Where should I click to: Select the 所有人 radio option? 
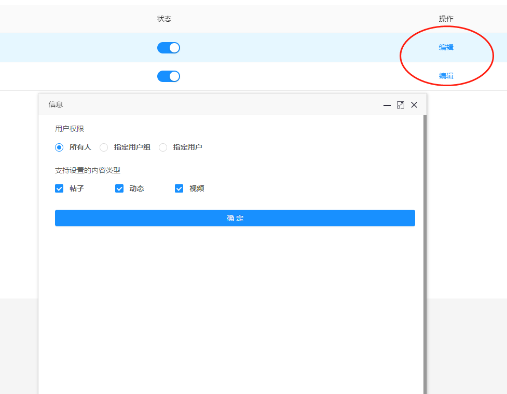(59, 147)
